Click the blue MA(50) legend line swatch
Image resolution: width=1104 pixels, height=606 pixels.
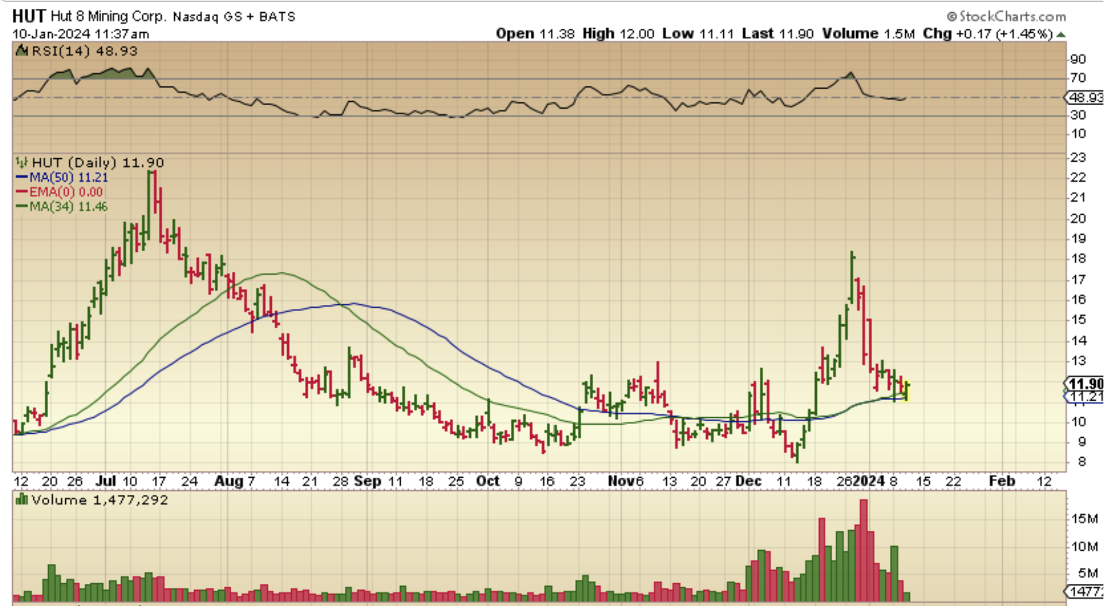click(22, 177)
